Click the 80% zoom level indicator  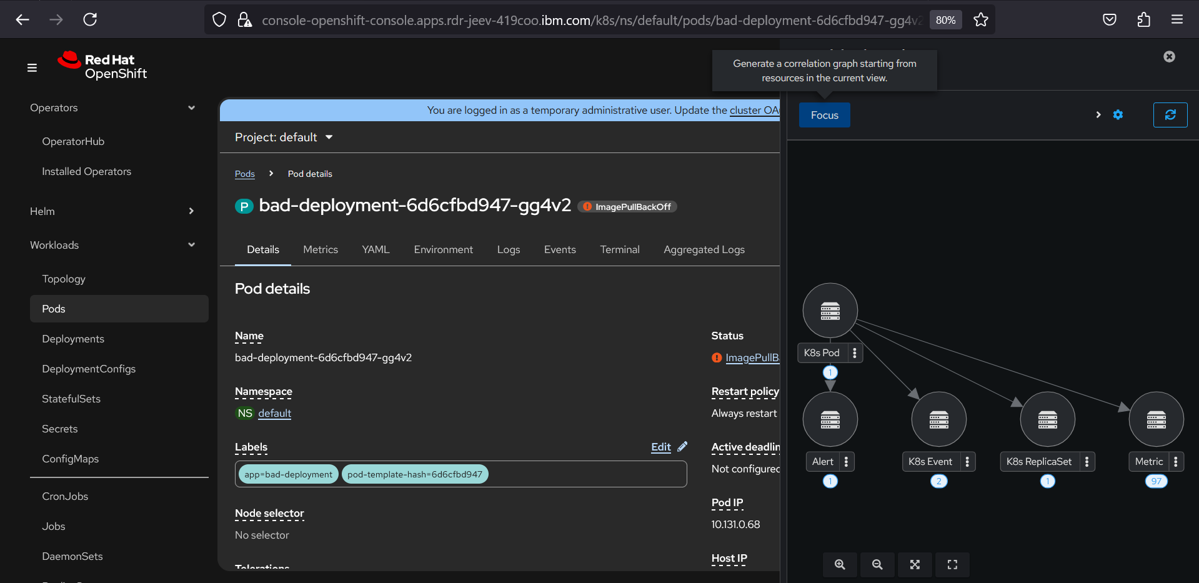[x=945, y=20]
